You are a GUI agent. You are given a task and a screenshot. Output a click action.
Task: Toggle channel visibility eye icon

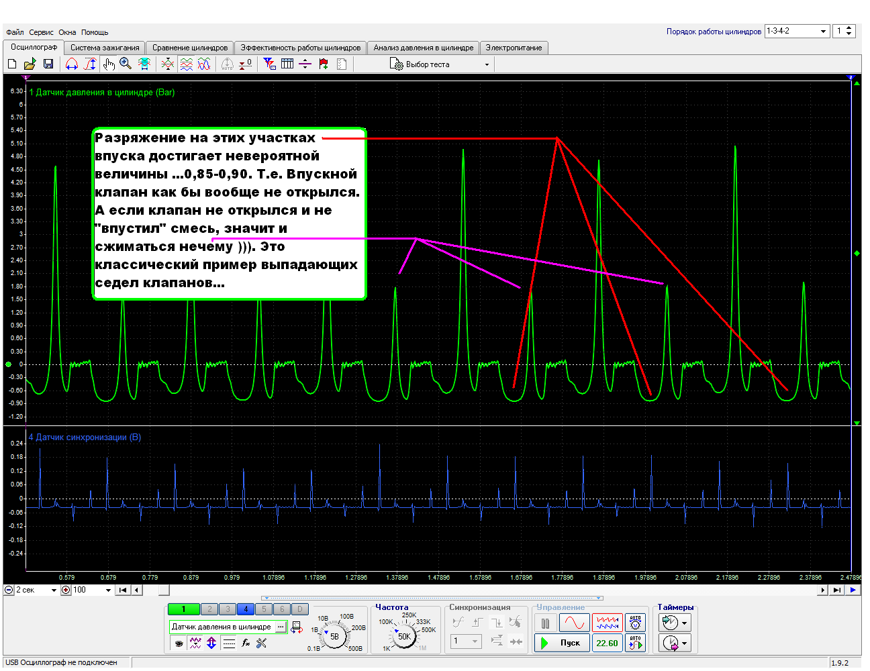(x=179, y=643)
